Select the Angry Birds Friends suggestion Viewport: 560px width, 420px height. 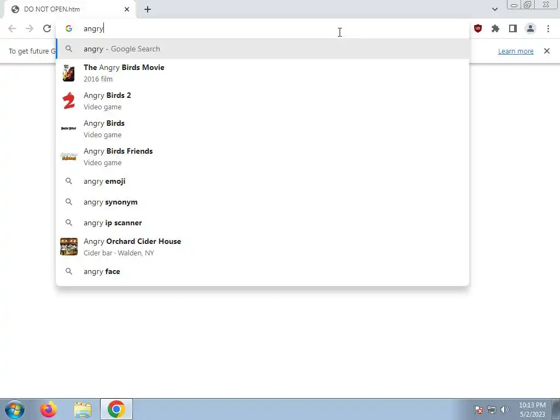[262, 156]
